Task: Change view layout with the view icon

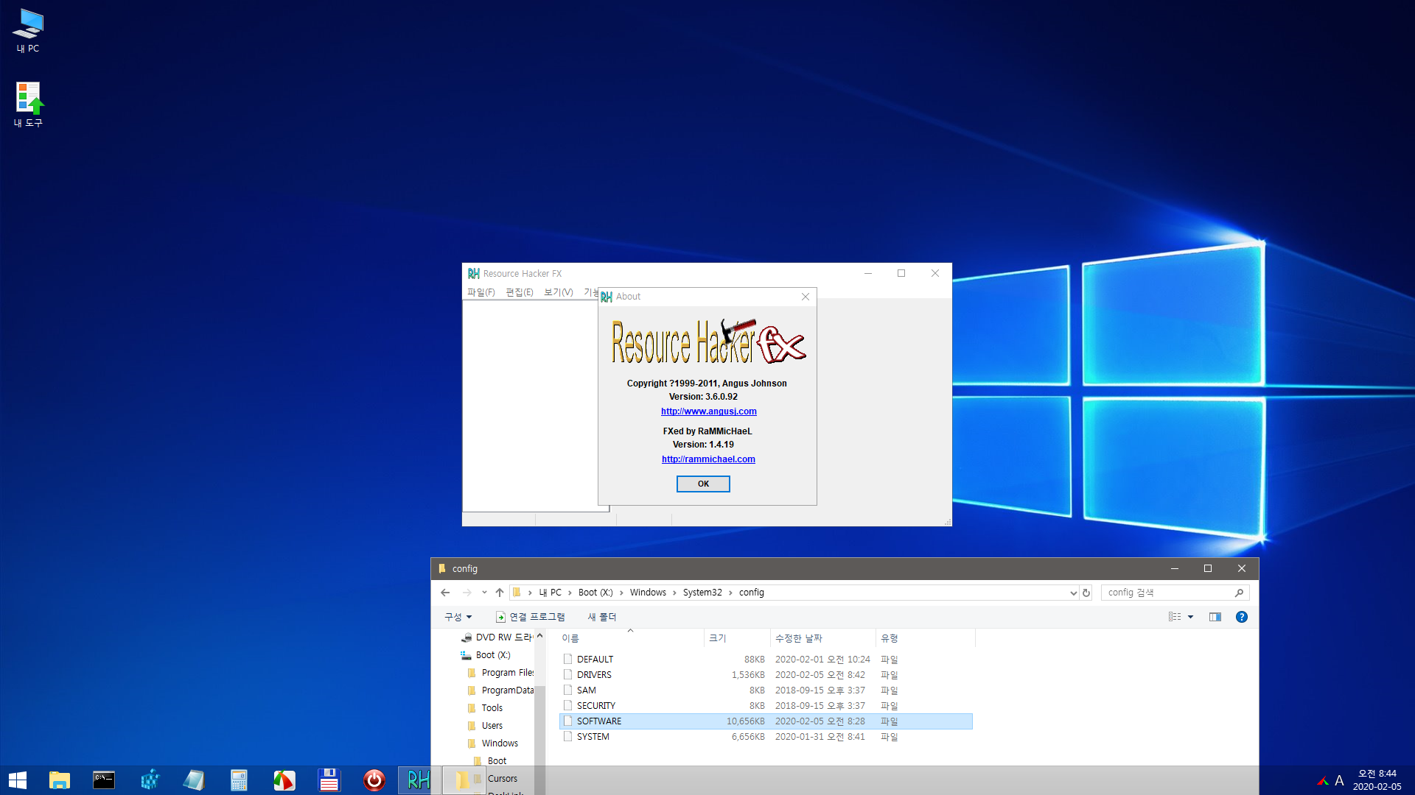Action: point(1175,617)
